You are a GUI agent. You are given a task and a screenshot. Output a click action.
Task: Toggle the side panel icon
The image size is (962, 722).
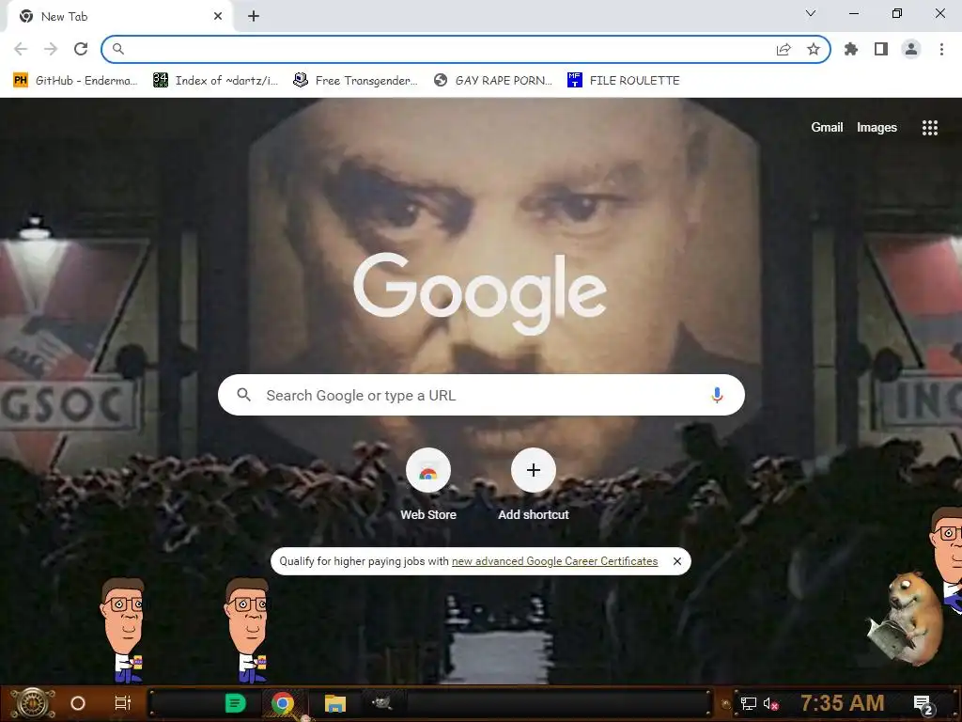tap(881, 49)
